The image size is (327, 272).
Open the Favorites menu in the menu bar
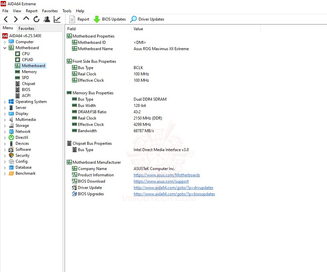click(x=50, y=11)
